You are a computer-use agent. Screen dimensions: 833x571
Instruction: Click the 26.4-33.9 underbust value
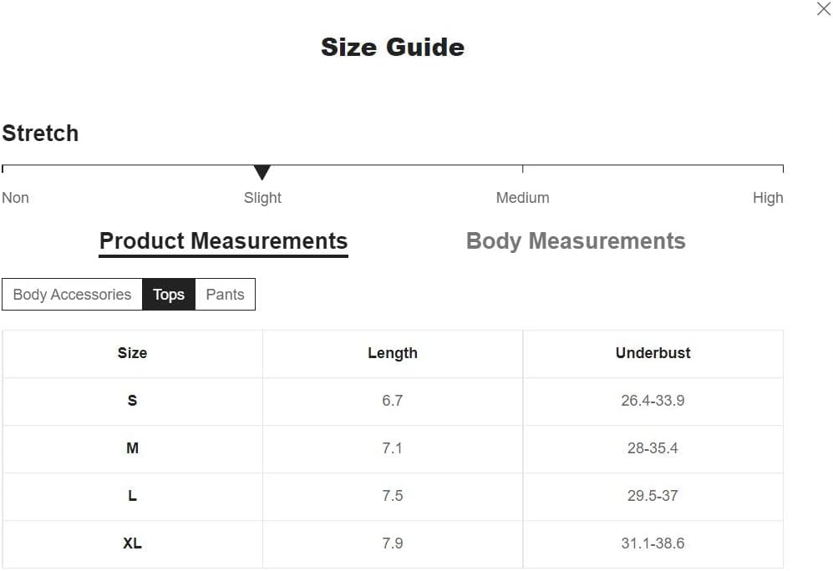653,401
